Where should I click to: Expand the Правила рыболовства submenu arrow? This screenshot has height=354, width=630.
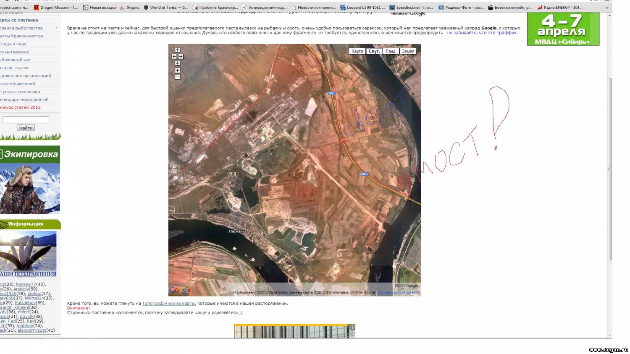point(56,28)
